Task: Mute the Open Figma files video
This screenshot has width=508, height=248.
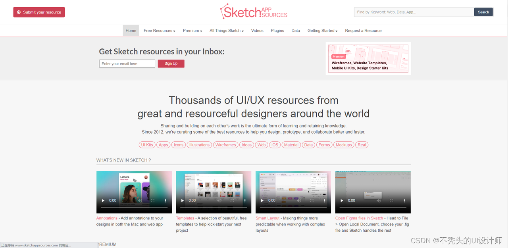Action: (379, 200)
